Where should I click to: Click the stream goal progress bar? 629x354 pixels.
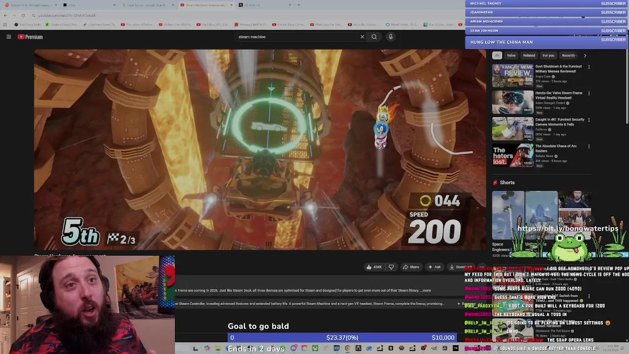pyautogui.click(x=342, y=338)
